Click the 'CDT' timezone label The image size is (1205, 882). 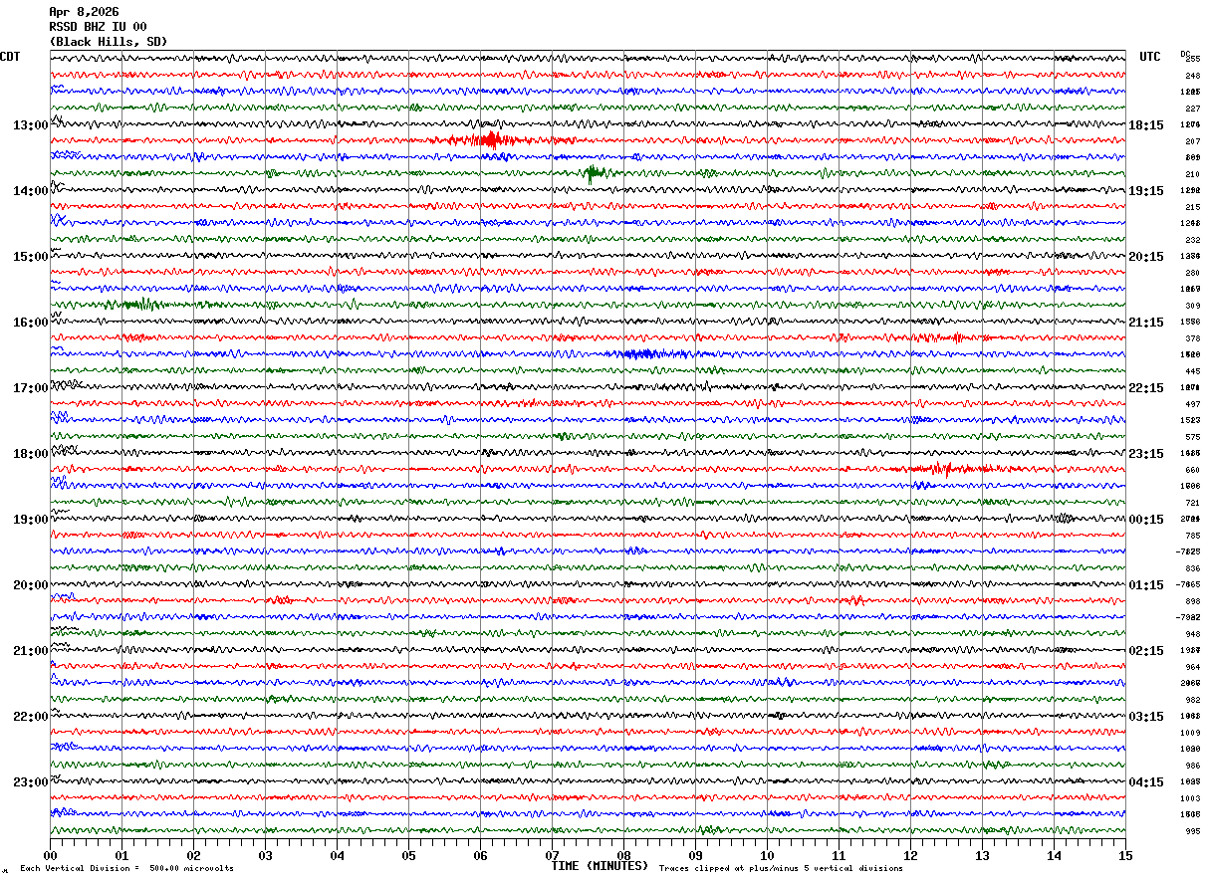coord(10,57)
